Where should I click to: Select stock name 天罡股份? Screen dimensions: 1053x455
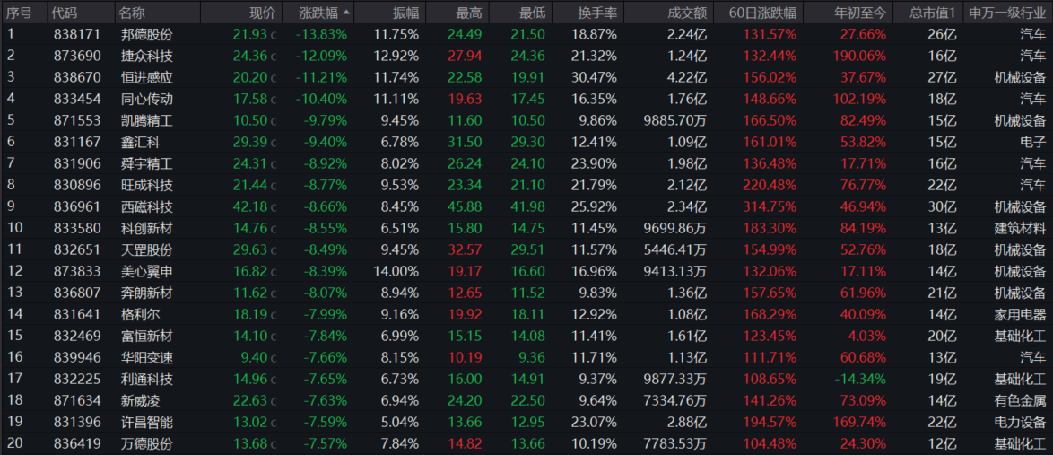(x=147, y=249)
